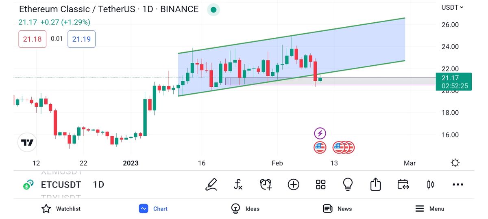Open the Menu tab
The width and height of the screenshot is (488, 219).
click(x=429, y=208)
